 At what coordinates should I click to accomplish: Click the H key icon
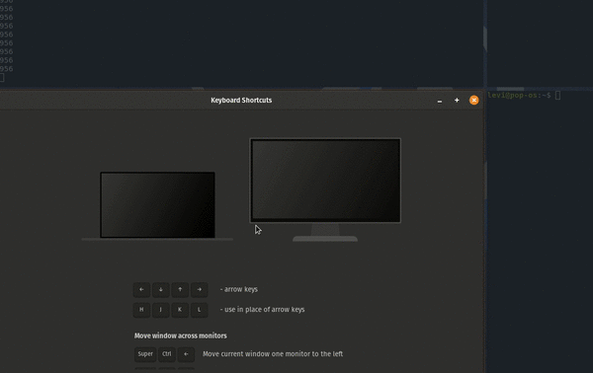(x=141, y=310)
